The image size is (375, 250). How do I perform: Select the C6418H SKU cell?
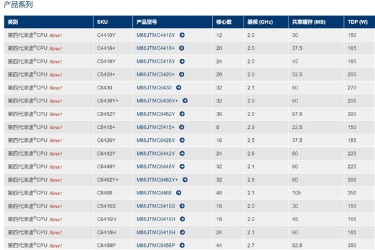(106, 232)
